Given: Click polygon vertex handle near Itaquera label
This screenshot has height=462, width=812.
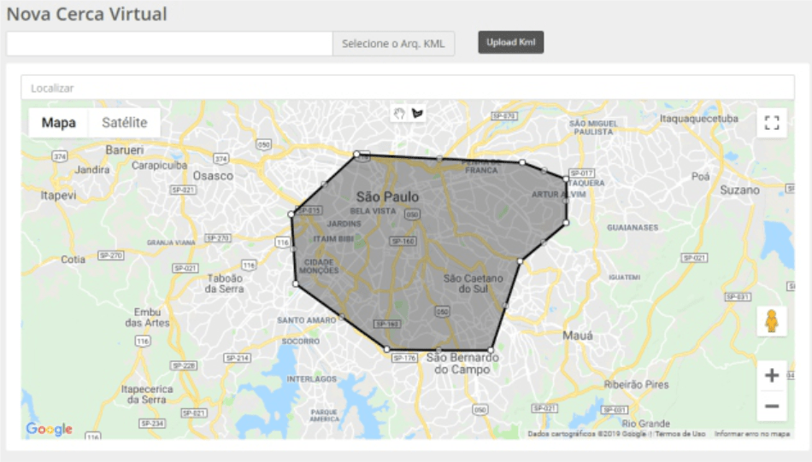Looking at the screenshot, I should (565, 179).
